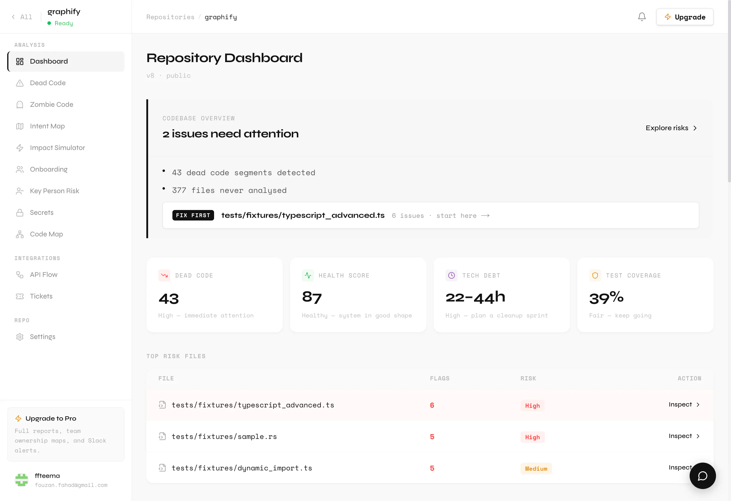The height and width of the screenshot is (501, 731).
Task: Open repo Settings
Action: coord(66,337)
